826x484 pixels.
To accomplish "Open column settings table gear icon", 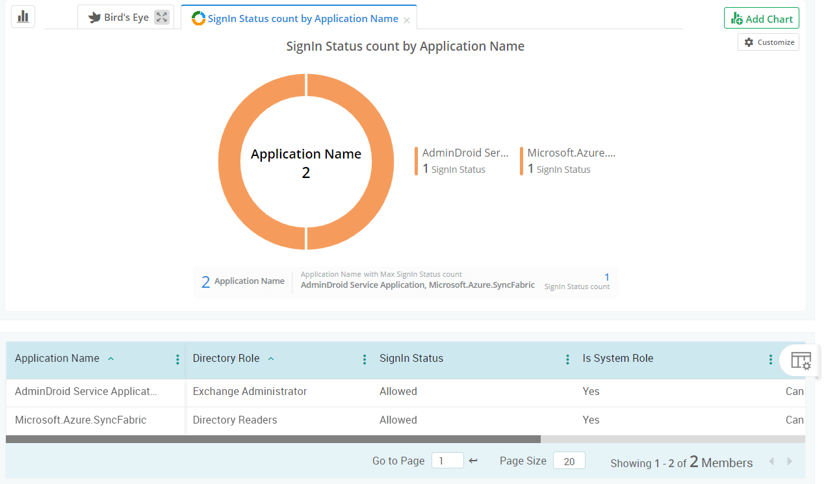I will 801,360.
